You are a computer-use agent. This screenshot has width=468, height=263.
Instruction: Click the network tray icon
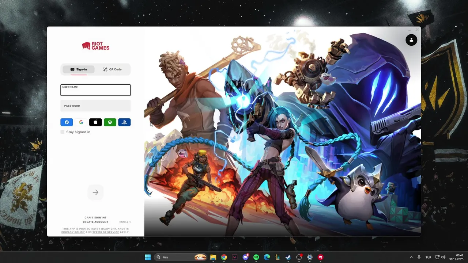pyautogui.click(x=437, y=257)
